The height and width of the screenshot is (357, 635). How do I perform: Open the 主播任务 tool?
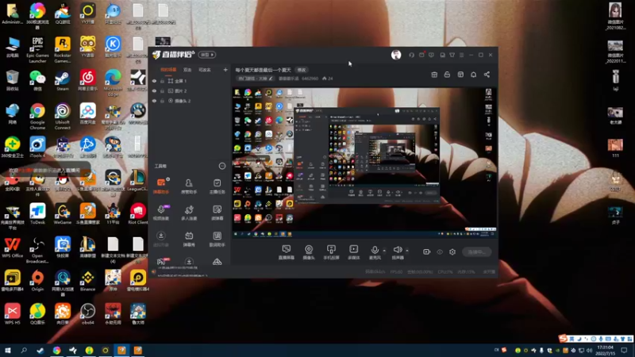[217, 186]
